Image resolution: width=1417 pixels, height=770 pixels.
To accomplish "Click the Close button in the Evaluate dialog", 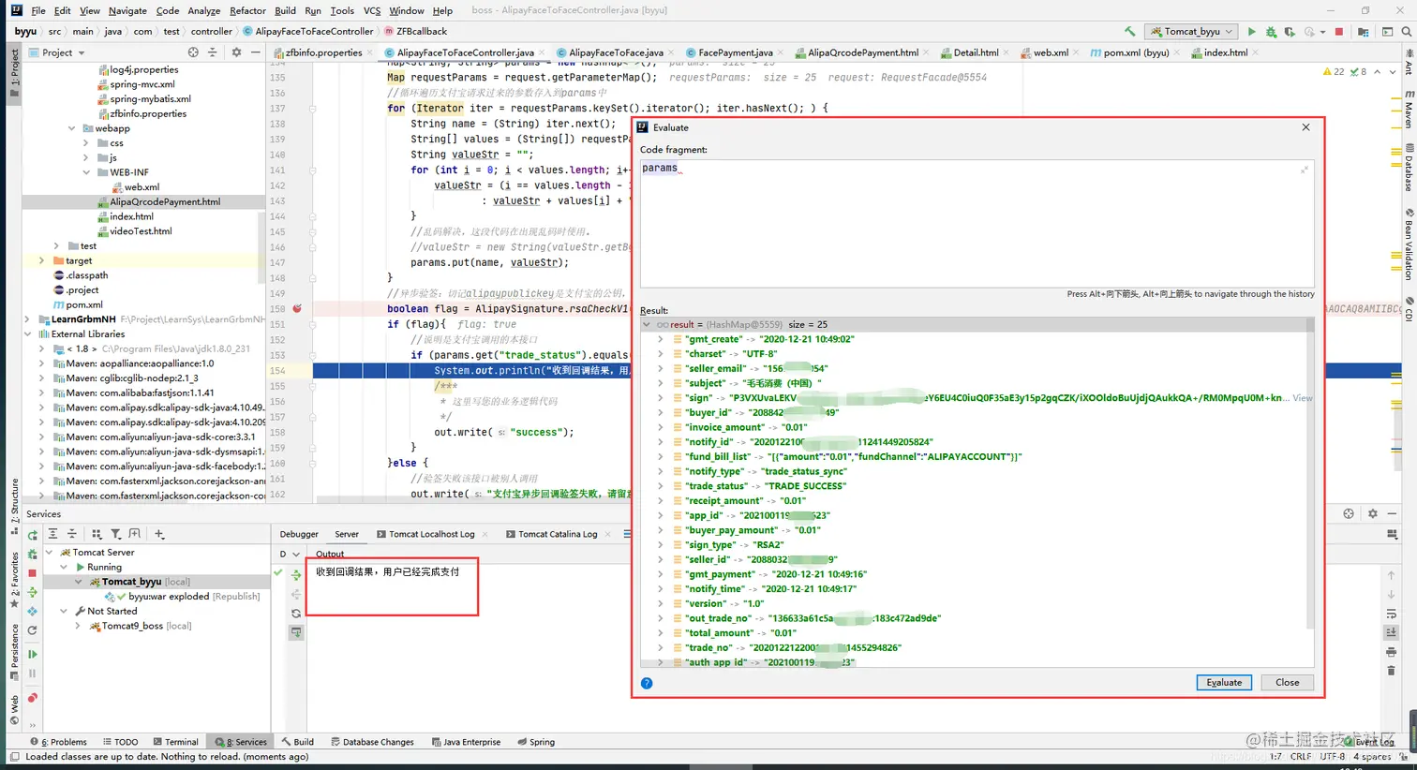I will pos(1287,683).
